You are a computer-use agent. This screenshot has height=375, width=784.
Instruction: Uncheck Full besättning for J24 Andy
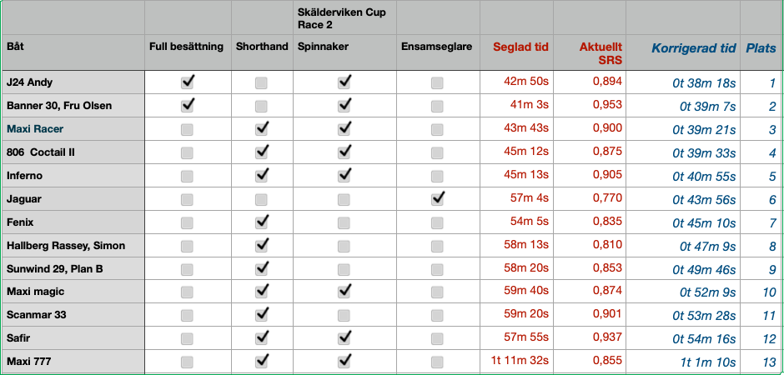(188, 82)
